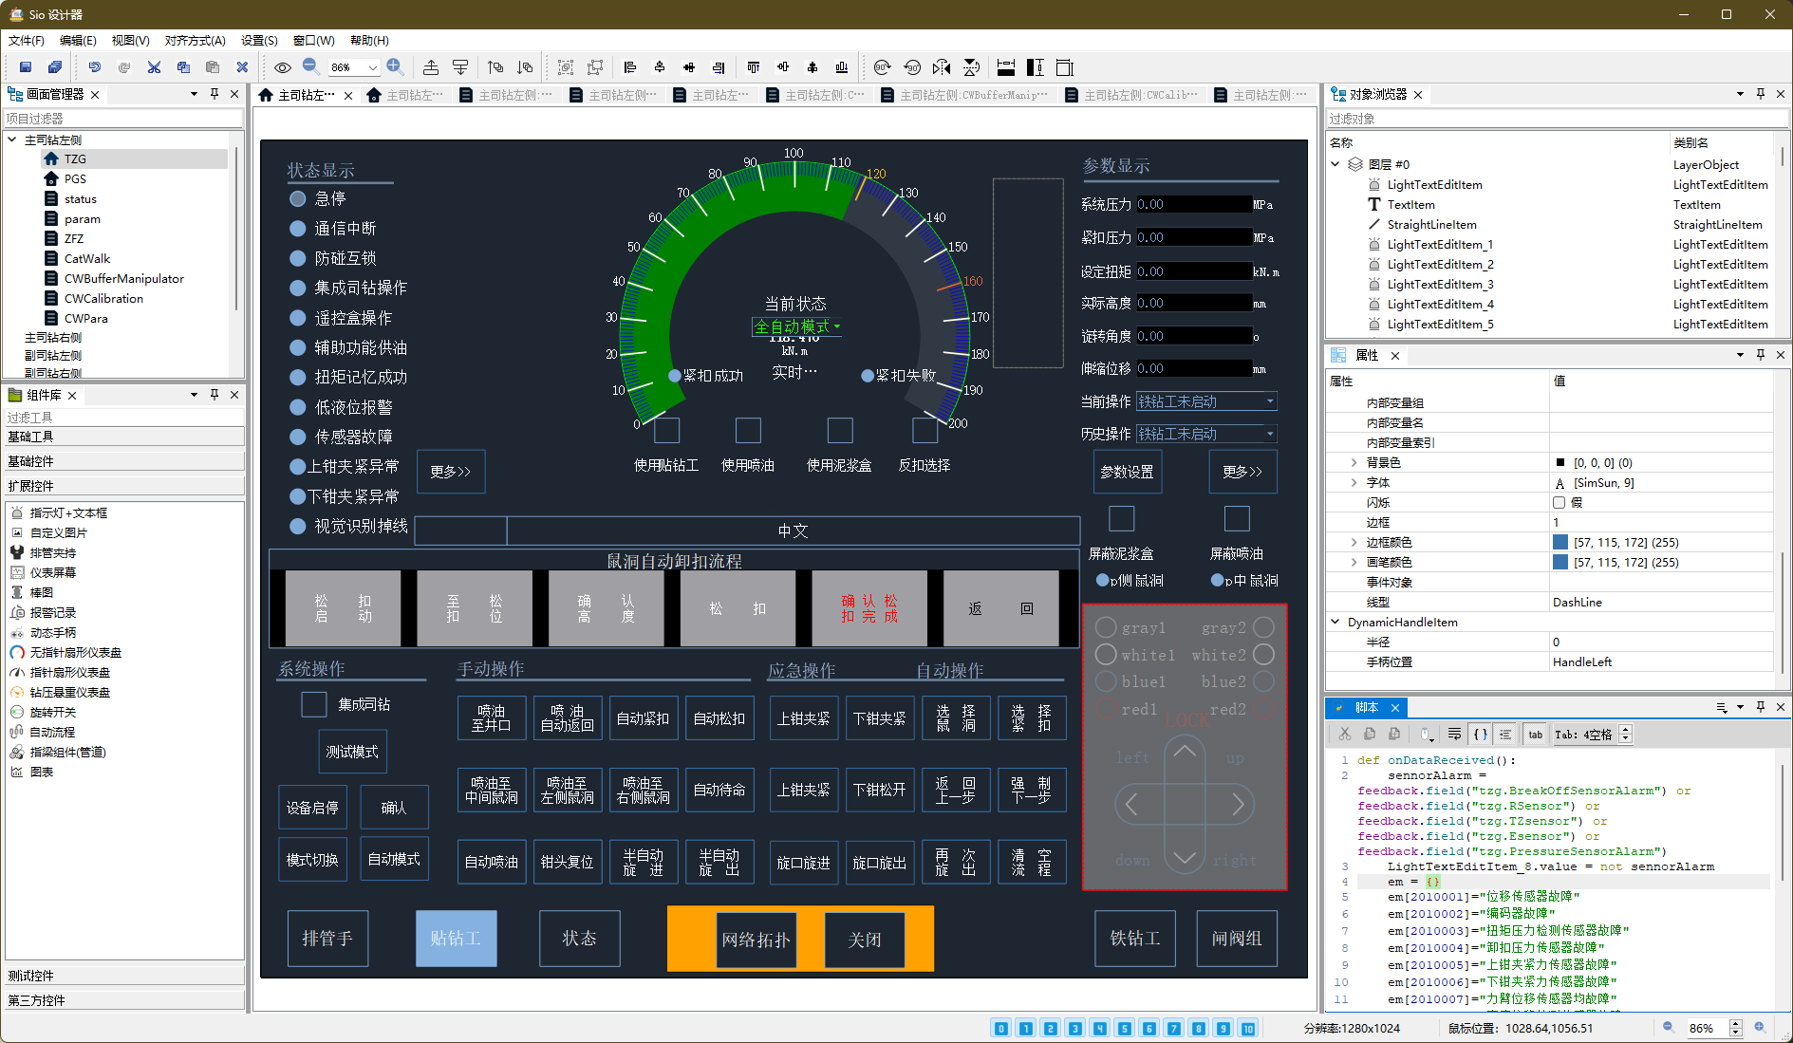The width and height of the screenshot is (1793, 1043).
Task: Click the align left edges icon
Action: point(630,67)
